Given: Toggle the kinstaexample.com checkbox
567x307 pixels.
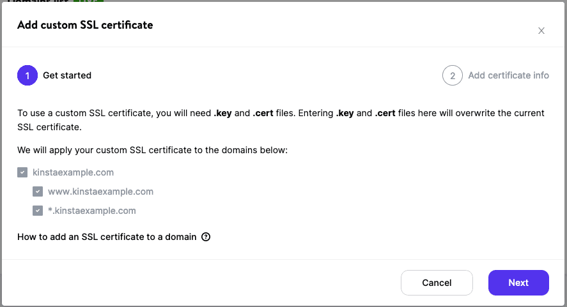Looking at the screenshot, I should pyautogui.click(x=22, y=172).
